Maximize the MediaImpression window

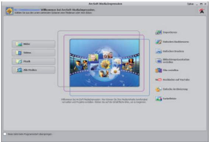click(201, 4)
